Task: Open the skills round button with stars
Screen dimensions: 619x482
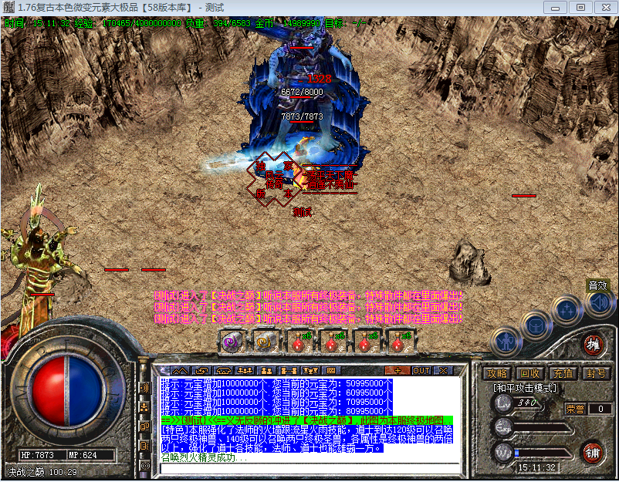Action: 567,311
